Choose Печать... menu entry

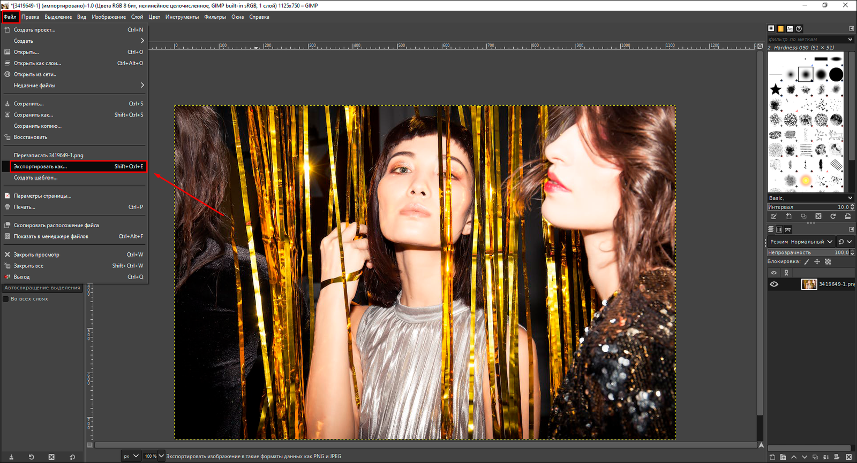tap(74, 207)
